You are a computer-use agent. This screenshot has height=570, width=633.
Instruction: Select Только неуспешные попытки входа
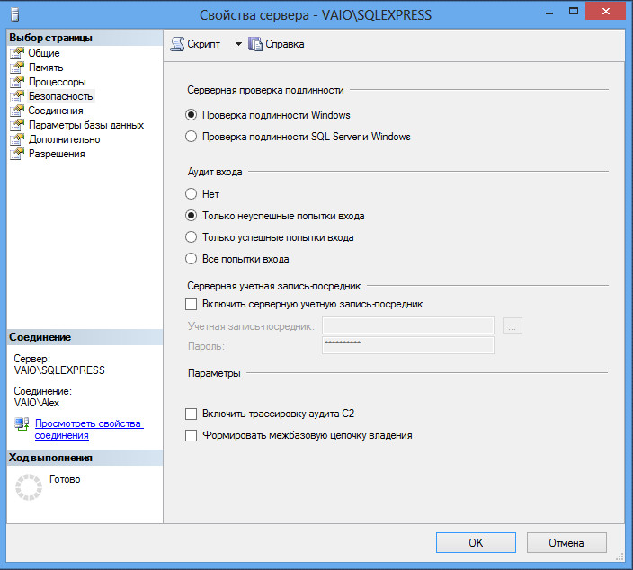191,216
